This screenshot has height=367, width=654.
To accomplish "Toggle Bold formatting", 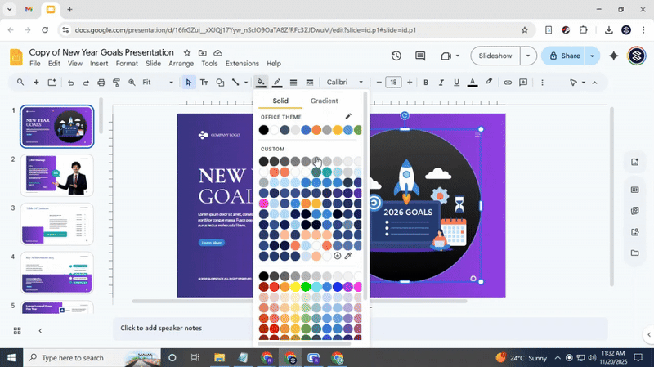I will pos(426,83).
